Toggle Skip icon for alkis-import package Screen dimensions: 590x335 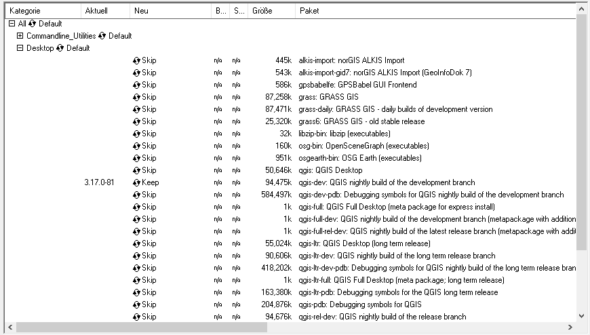click(x=136, y=60)
